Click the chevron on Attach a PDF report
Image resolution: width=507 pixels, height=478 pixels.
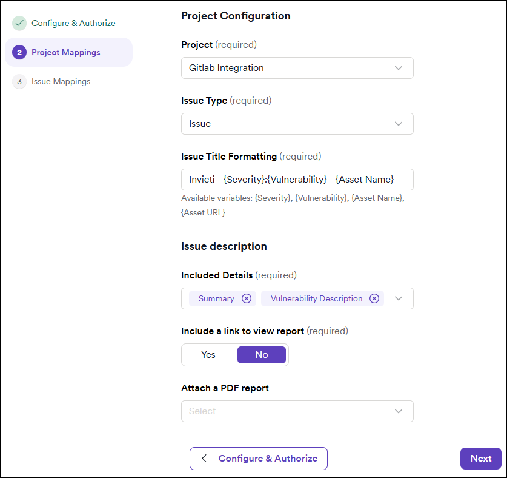(399, 411)
